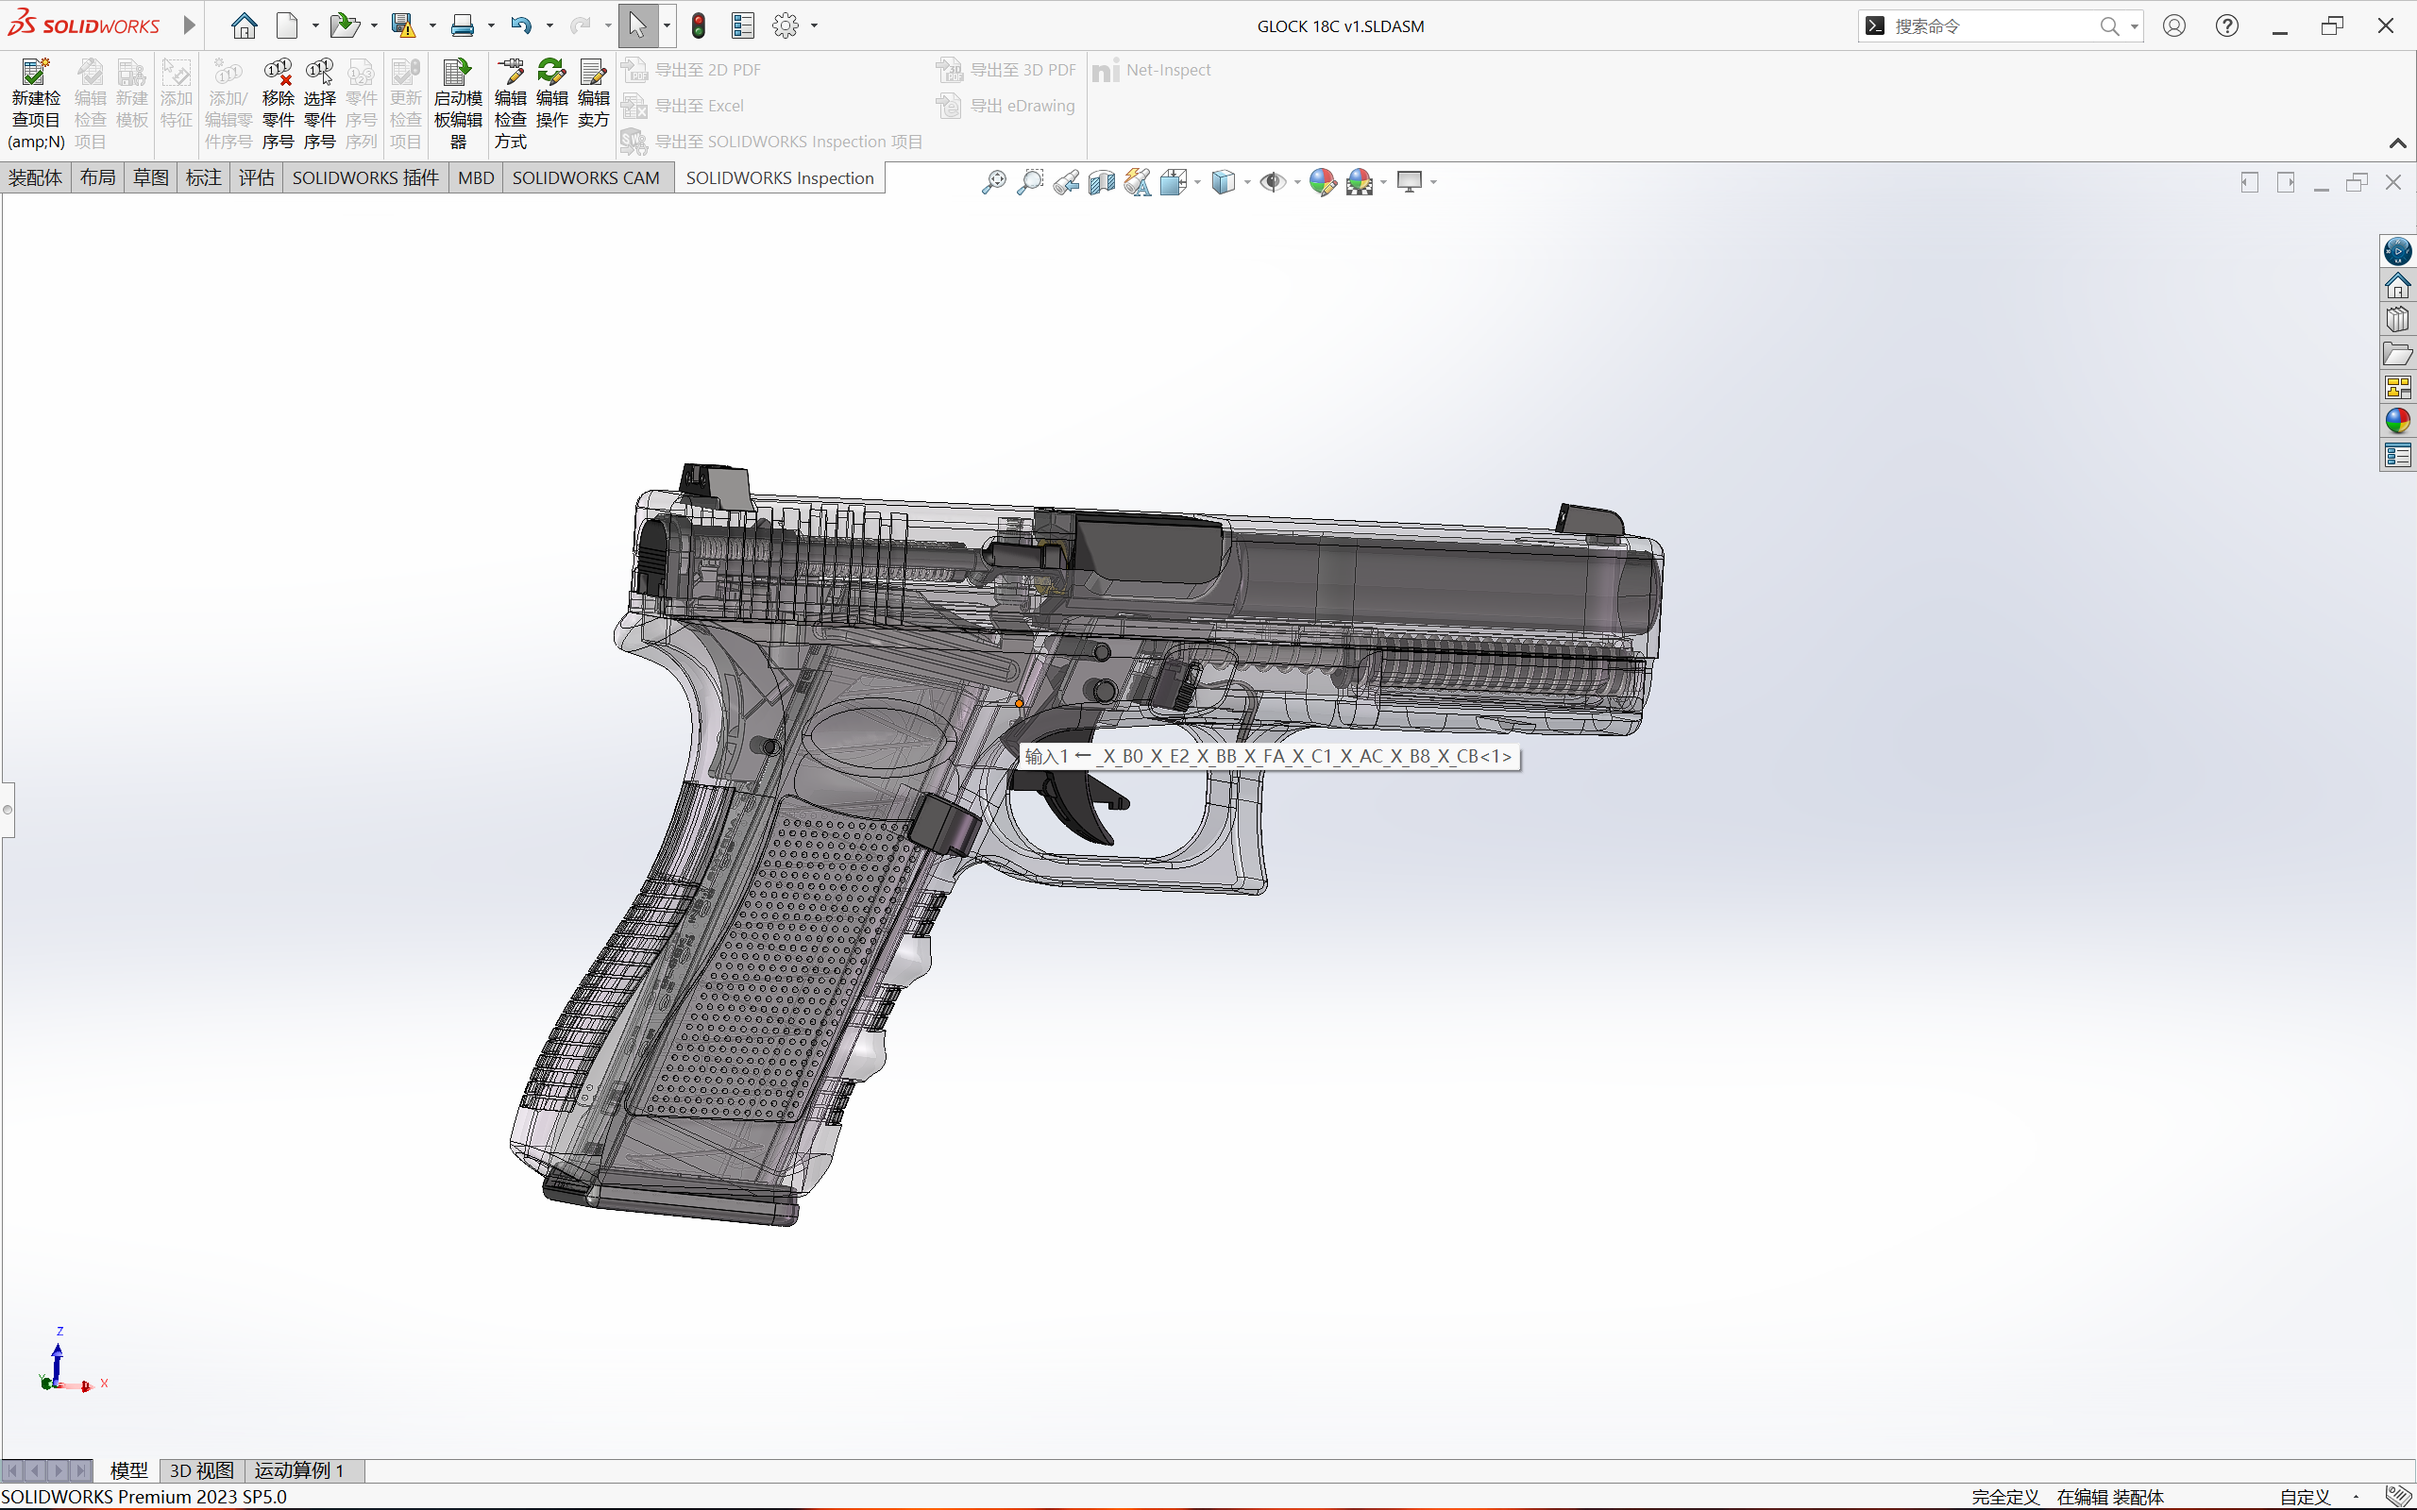
Task: Open Design Library in task pane
Action: coord(2397,320)
